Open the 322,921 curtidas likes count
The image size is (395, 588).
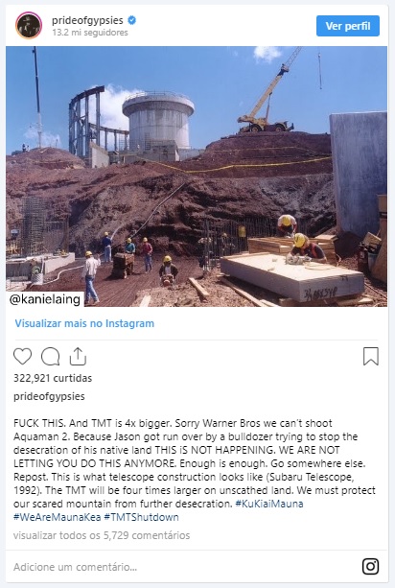point(53,378)
